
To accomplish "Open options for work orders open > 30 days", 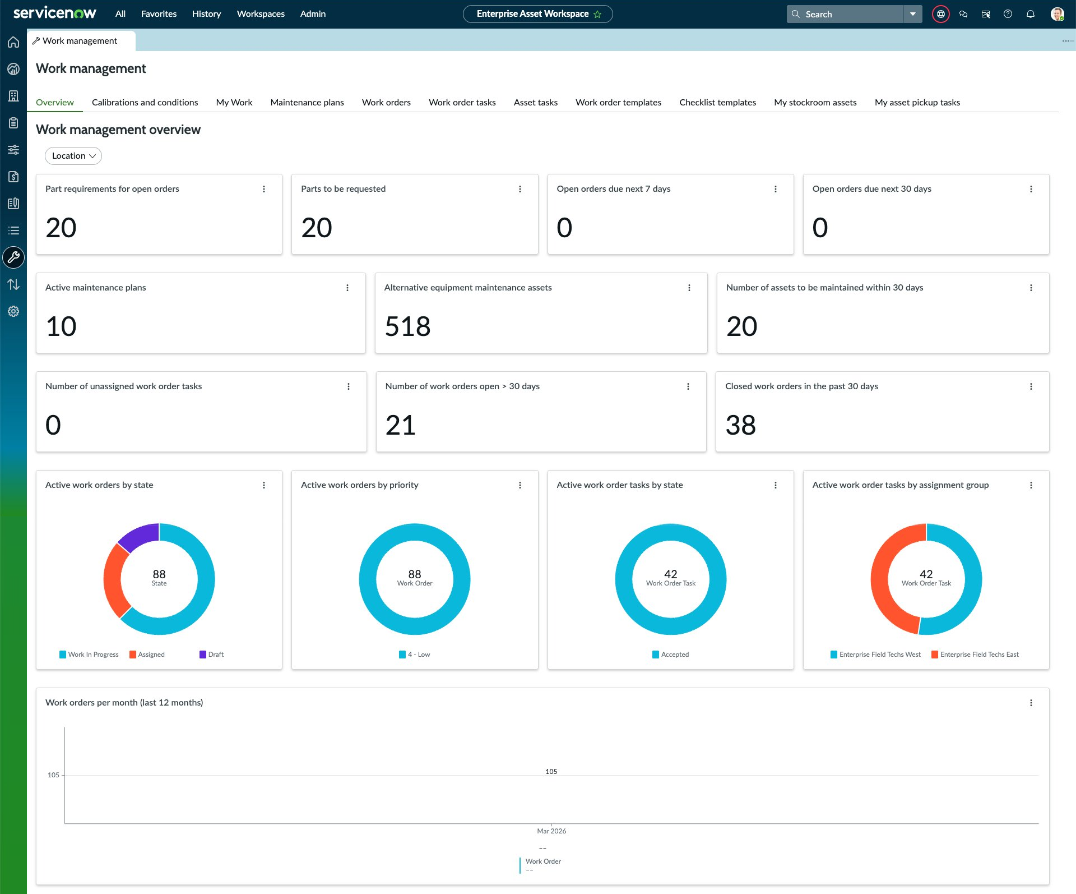I will pos(688,386).
